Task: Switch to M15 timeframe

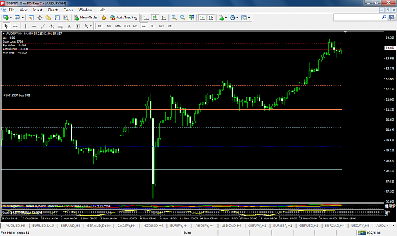Action: point(118,26)
